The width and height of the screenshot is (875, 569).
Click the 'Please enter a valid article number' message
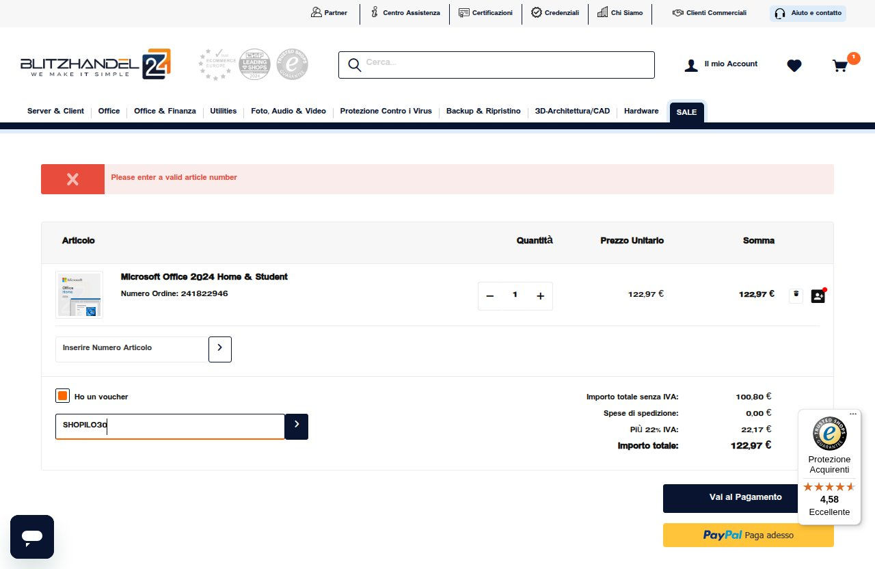[174, 178]
